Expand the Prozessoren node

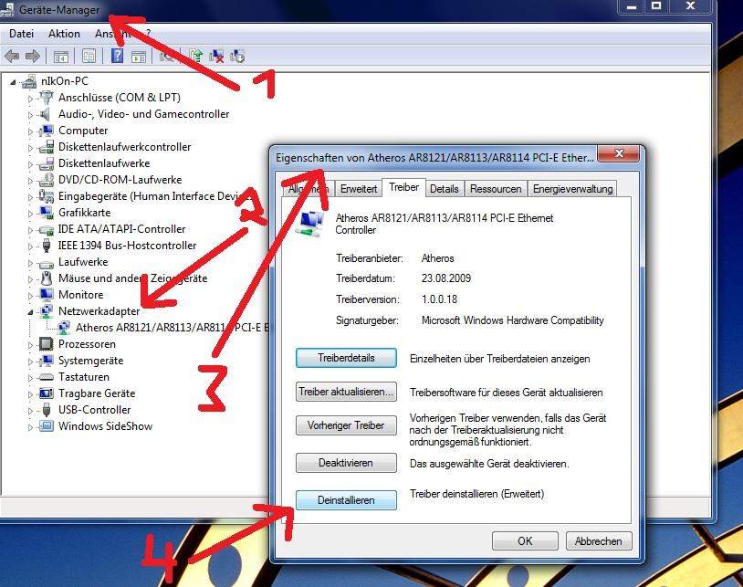[x=30, y=345]
